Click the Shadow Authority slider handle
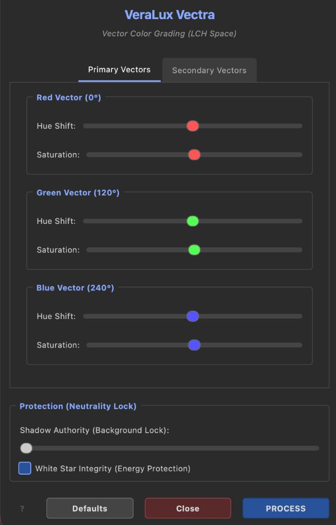Screen dimensions: 336x525 click(x=26, y=448)
